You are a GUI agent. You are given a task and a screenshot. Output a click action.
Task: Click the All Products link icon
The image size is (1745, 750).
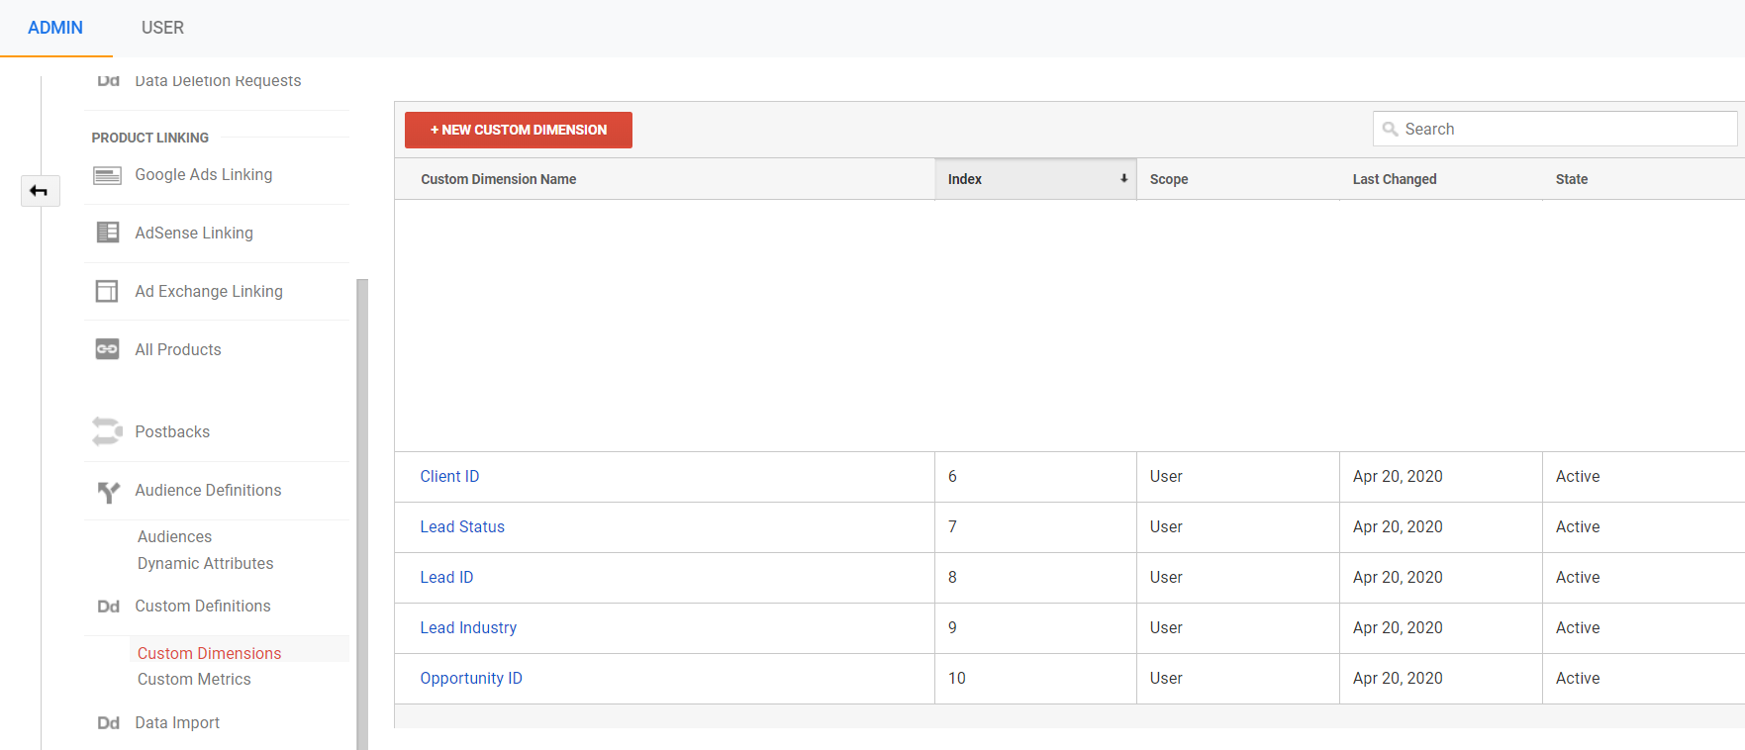[x=107, y=349]
